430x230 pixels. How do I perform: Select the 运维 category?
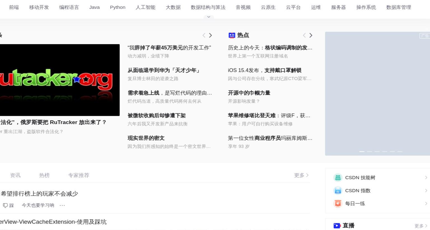coord(316,7)
